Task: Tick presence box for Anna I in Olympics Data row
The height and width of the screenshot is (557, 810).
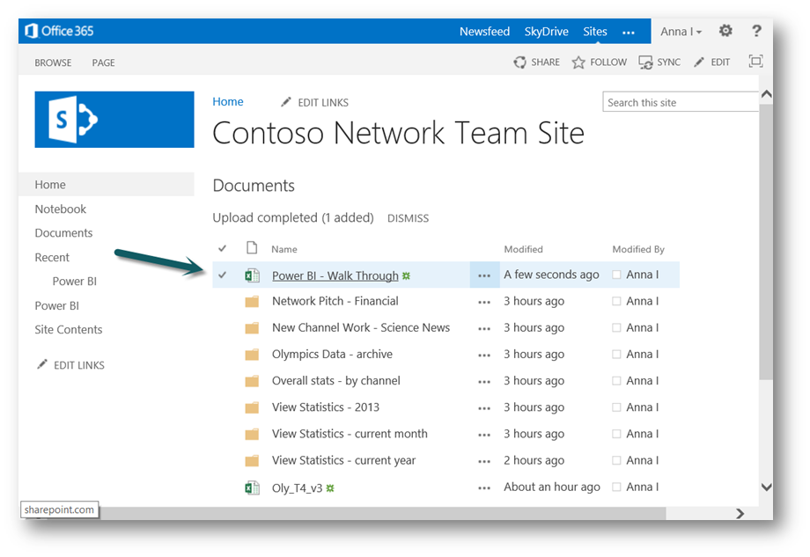Action: (616, 354)
